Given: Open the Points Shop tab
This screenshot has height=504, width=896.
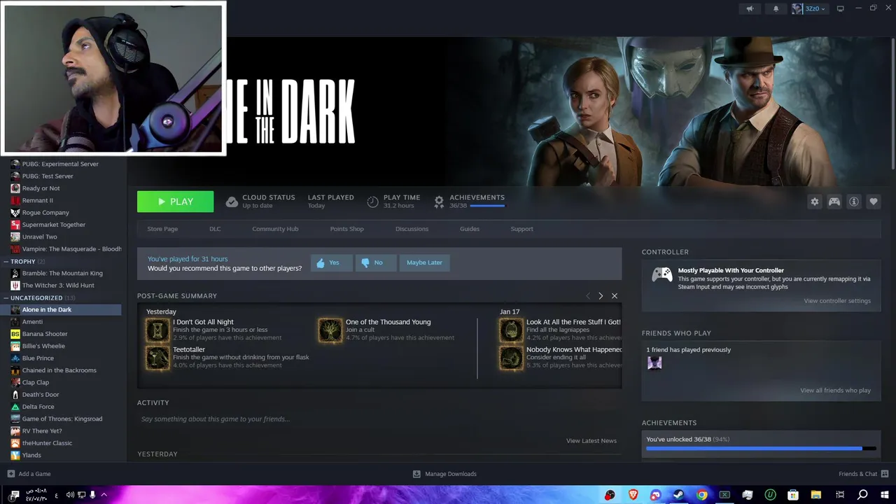Looking at the screenshot, I should (x=346, y=229).
